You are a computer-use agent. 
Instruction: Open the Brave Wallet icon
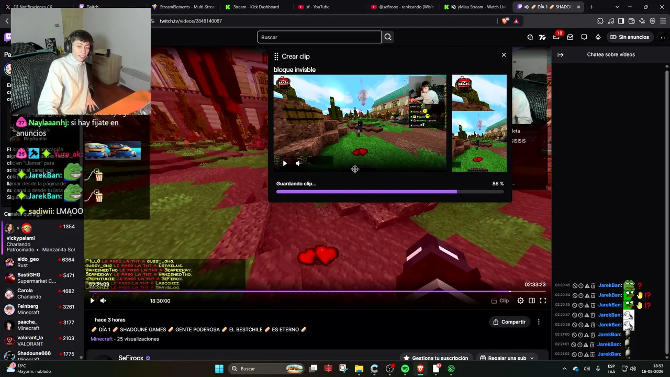631,21
